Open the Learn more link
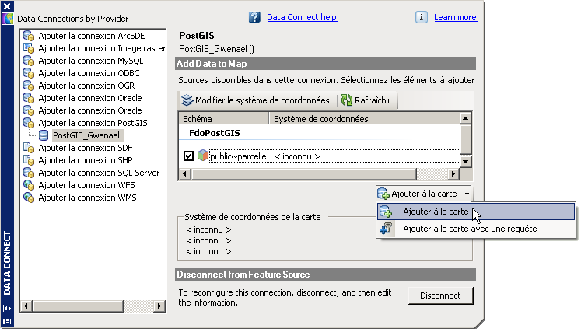Screen dimensions: 588x329 [455, 17]
